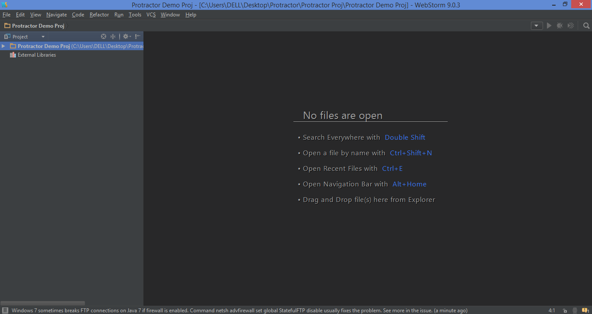Open the run configurations dropdown
592x314 pixels.
click(x=537, y=26)
